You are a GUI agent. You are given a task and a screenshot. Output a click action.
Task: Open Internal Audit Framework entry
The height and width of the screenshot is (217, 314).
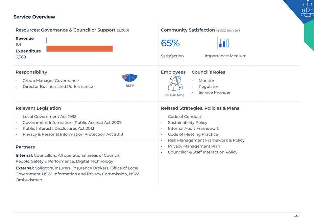[x=193, y=128]
